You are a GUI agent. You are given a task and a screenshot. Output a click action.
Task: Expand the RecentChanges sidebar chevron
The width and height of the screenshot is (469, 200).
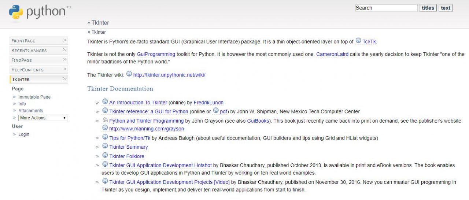64,50
